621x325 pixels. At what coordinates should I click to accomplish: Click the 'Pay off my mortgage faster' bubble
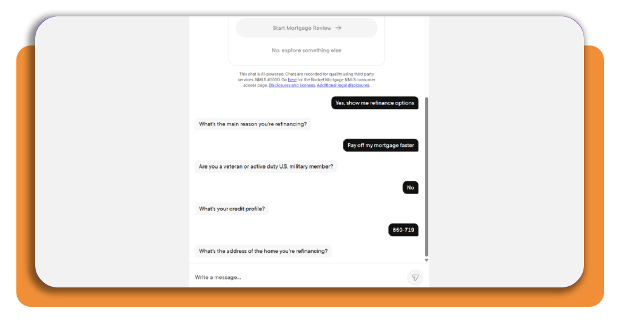381,146
